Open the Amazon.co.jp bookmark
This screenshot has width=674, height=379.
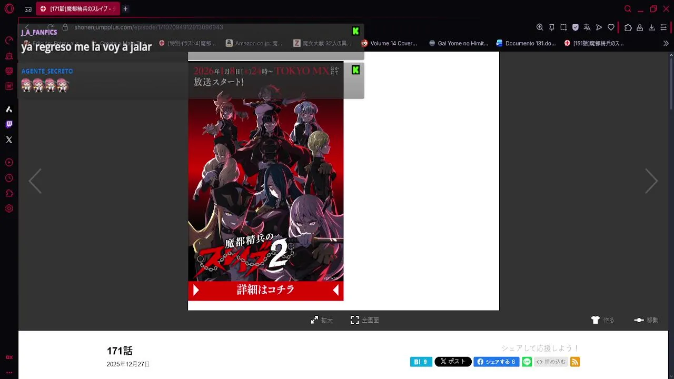254,44
